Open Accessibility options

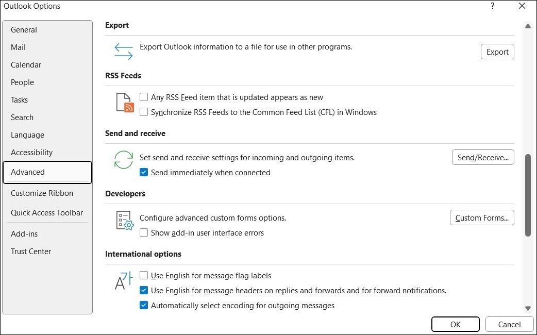(47, 153)
